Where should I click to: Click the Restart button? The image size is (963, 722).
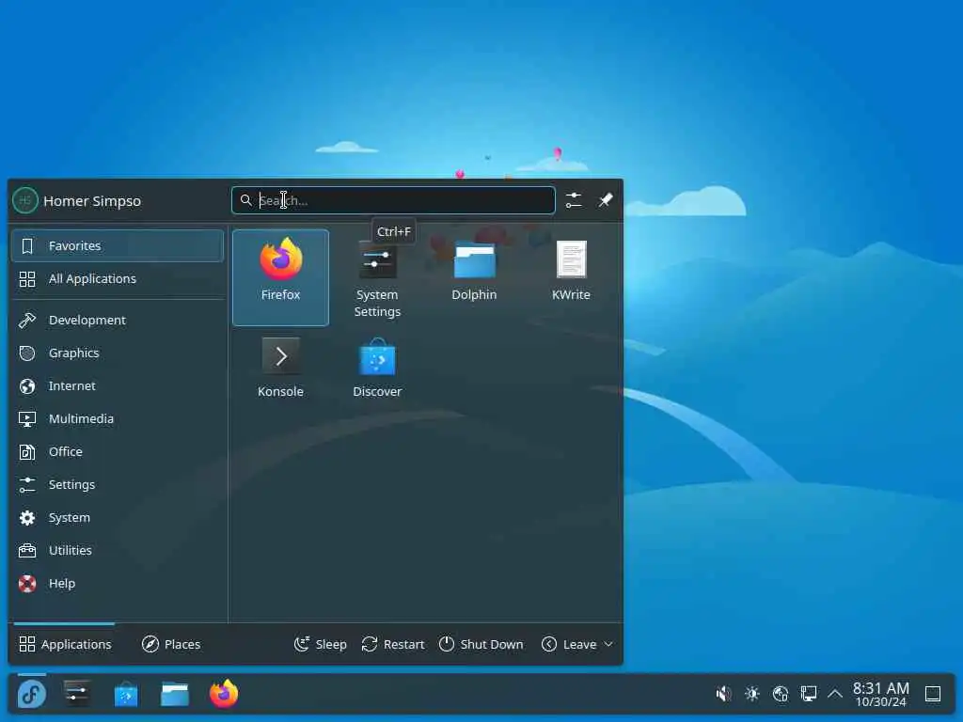coord(392,644)
